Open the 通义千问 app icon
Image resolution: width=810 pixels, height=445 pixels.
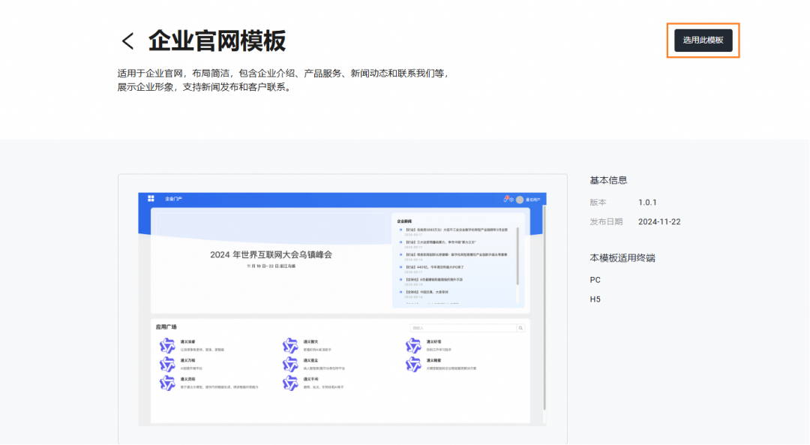[x=290, y=383]
